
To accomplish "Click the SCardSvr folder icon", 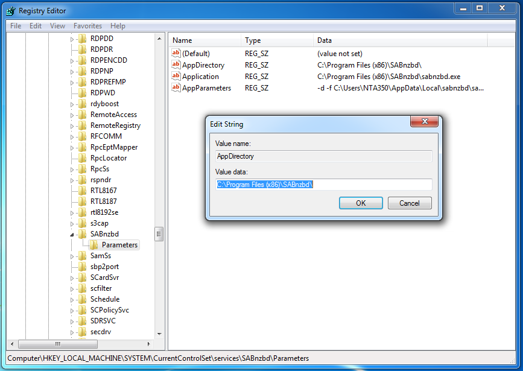I will tap(82, 277).
